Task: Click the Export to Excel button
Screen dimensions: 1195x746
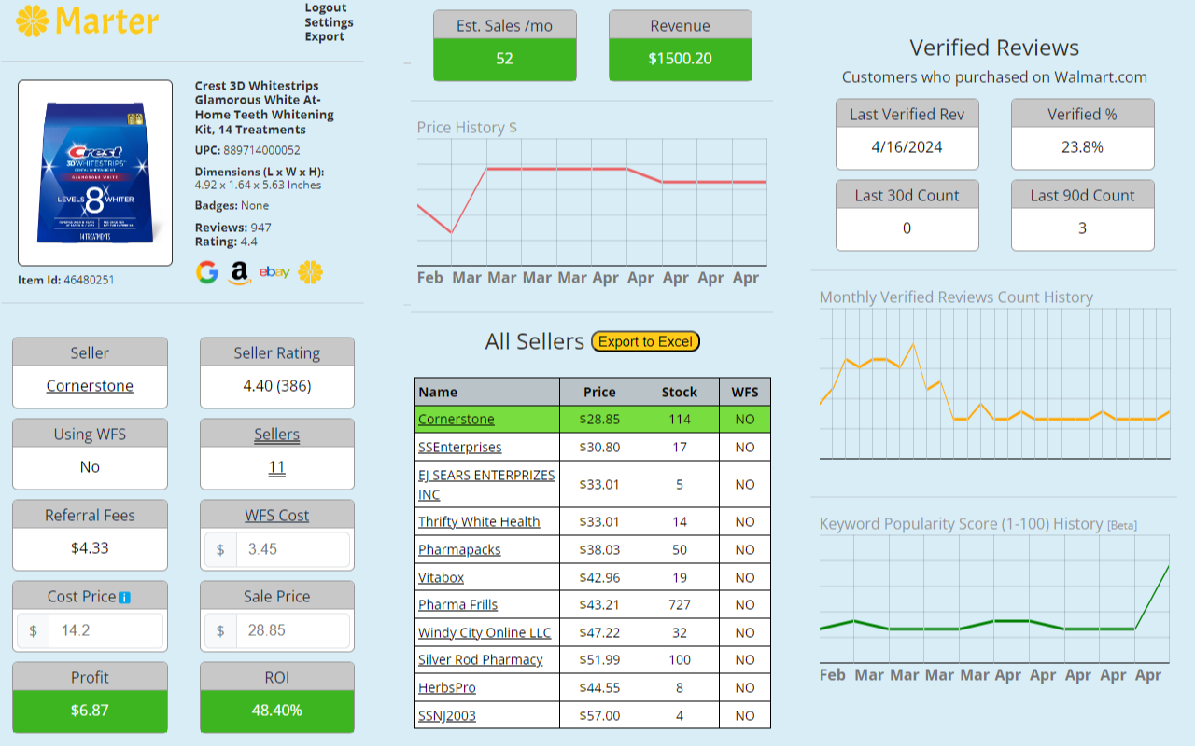Action: (x=646, y=342)
